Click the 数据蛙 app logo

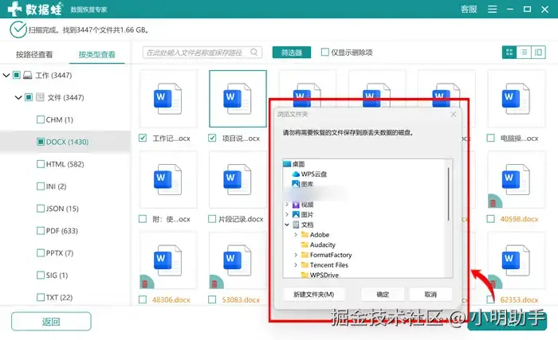click(34, 9)
